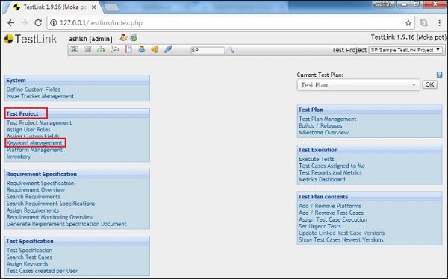Open Assign Requirements link
The image size is (448, 279).
point(33,210)
